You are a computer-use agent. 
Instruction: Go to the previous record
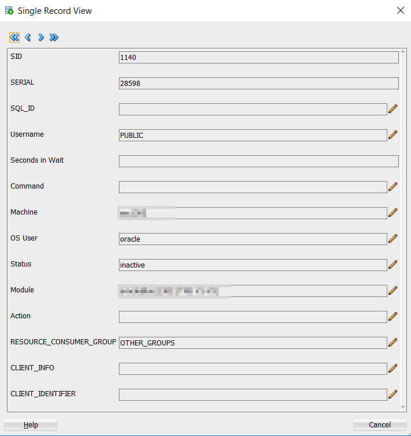(28, 37)
